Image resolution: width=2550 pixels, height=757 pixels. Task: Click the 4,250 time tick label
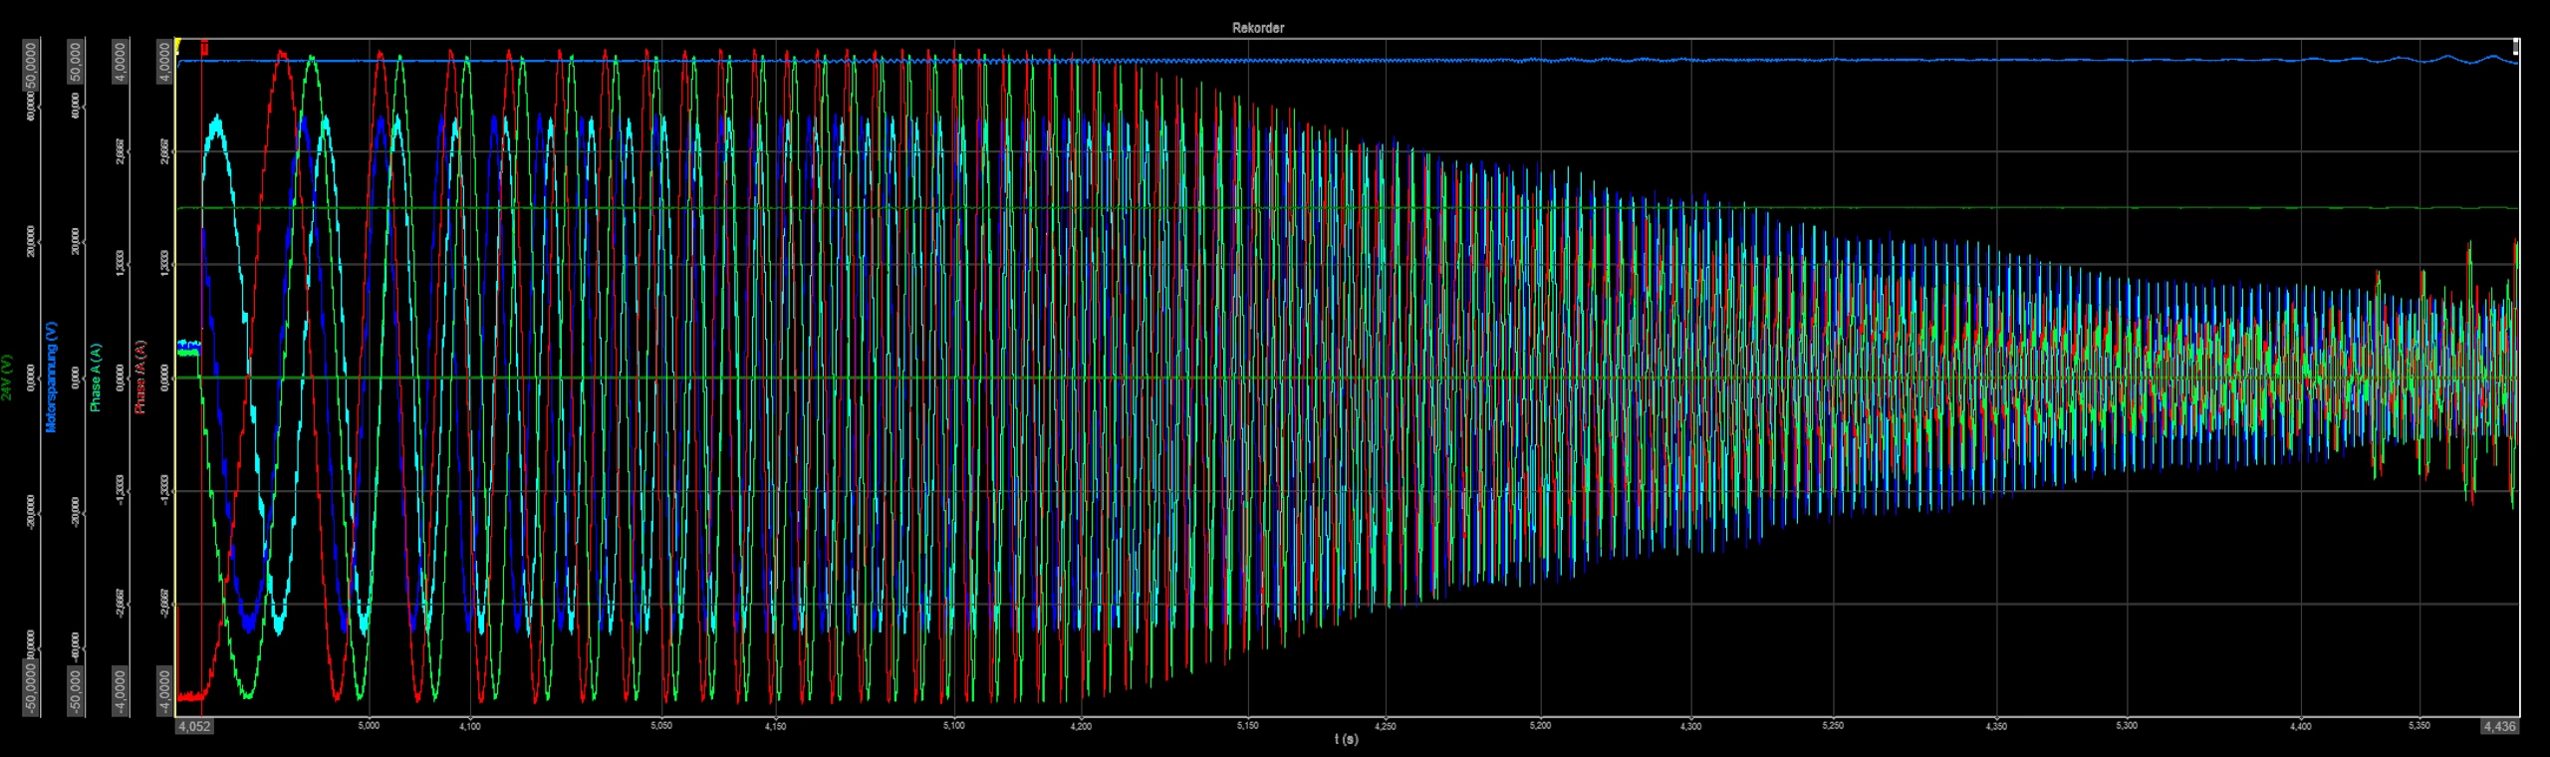point(1386,726)
